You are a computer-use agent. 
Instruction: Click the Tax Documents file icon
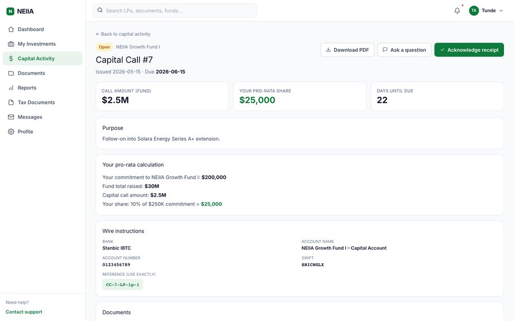pyautogui.click(x=11, y=103)
